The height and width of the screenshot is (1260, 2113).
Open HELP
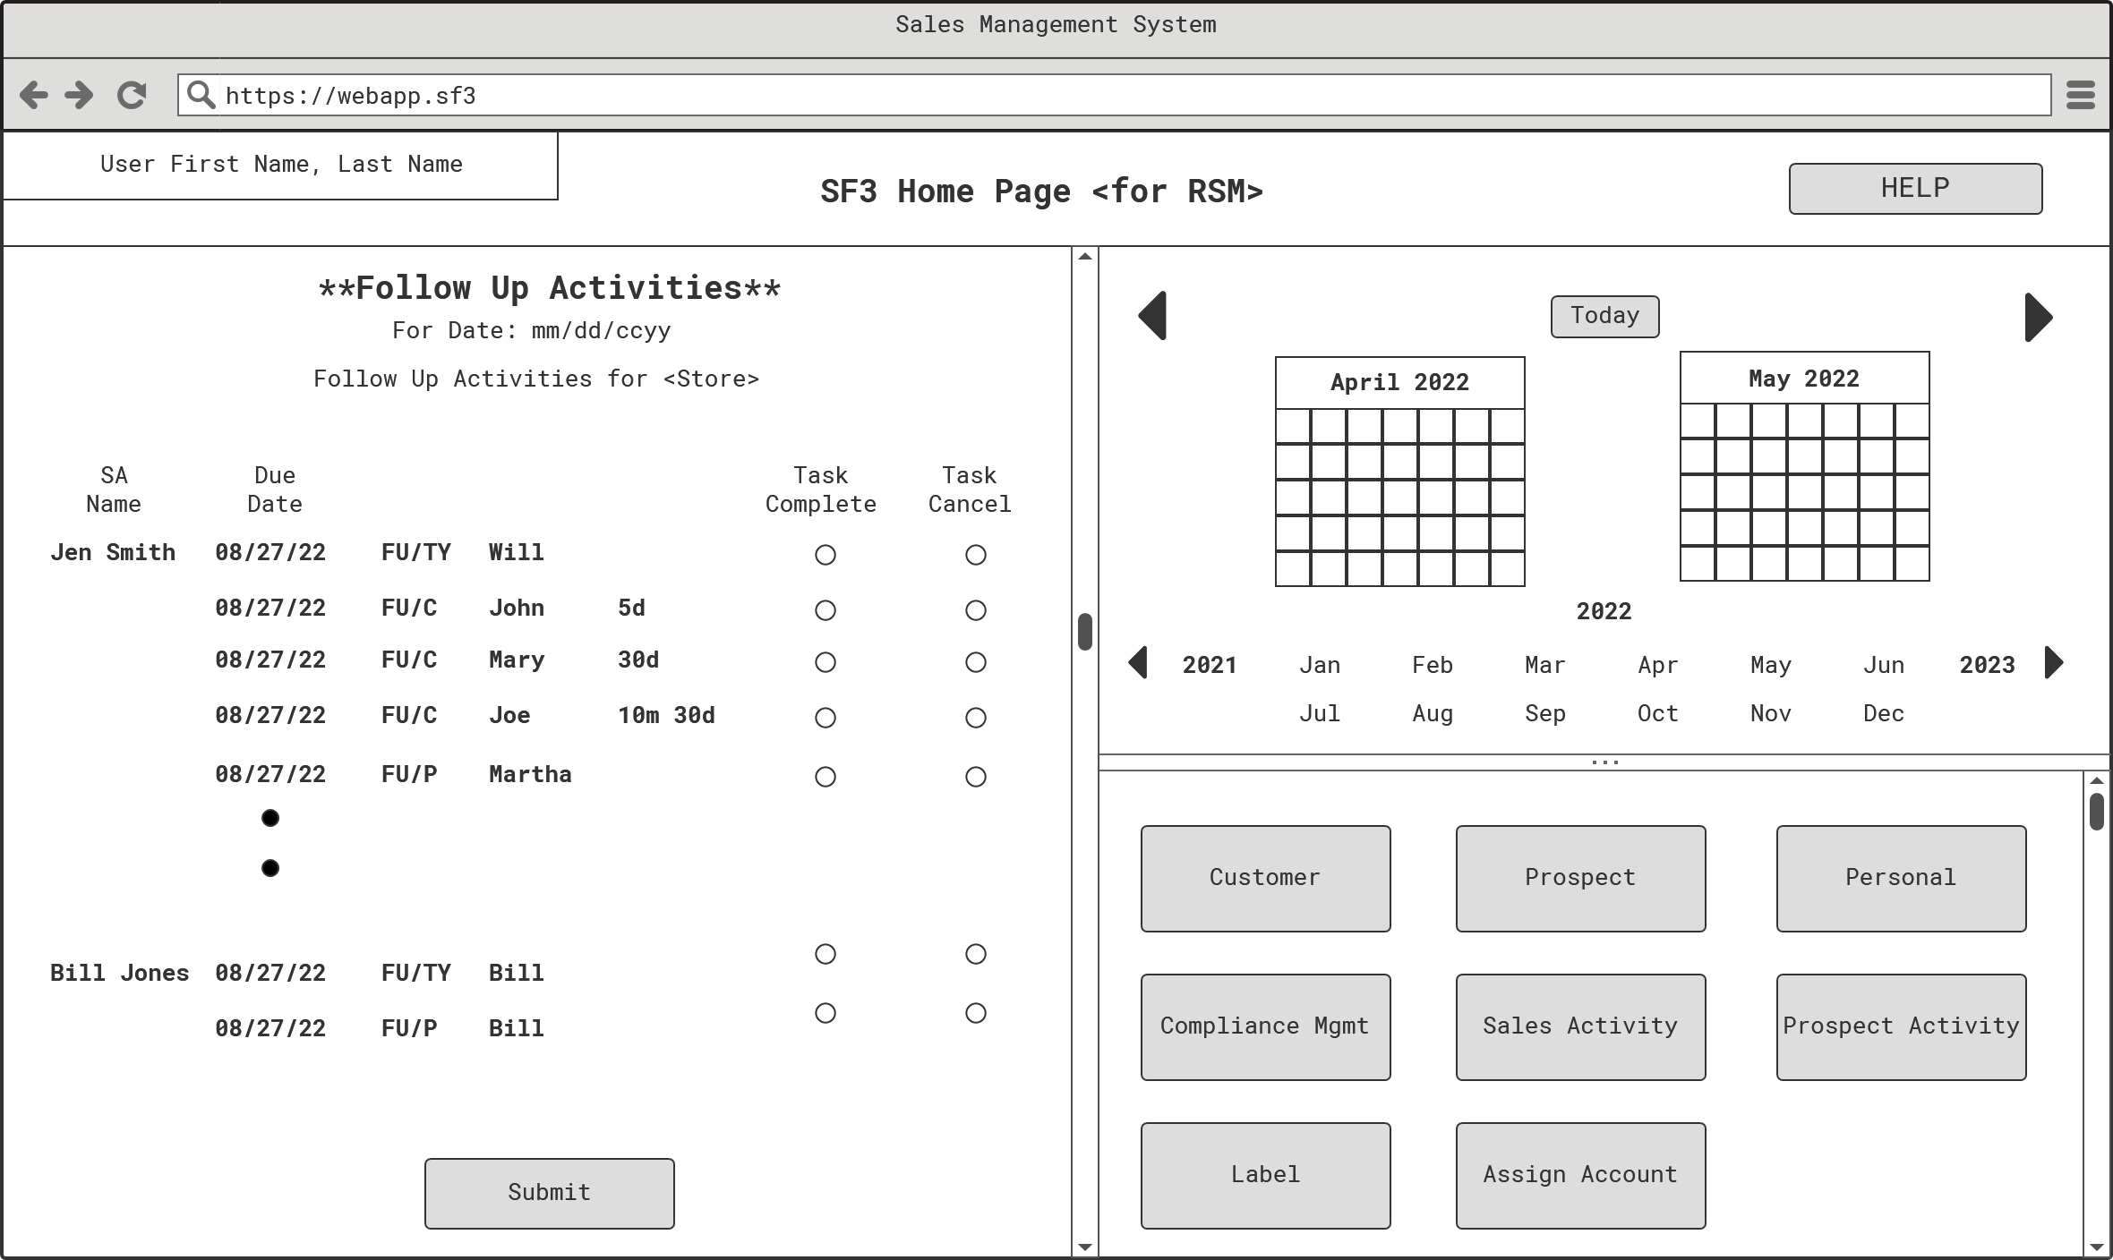[1915, 188]
